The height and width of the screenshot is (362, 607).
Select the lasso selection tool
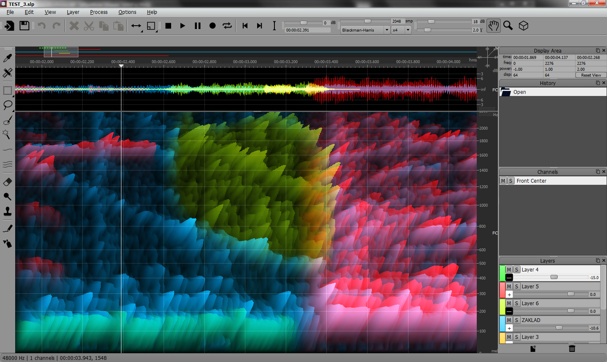click(8, 105)
